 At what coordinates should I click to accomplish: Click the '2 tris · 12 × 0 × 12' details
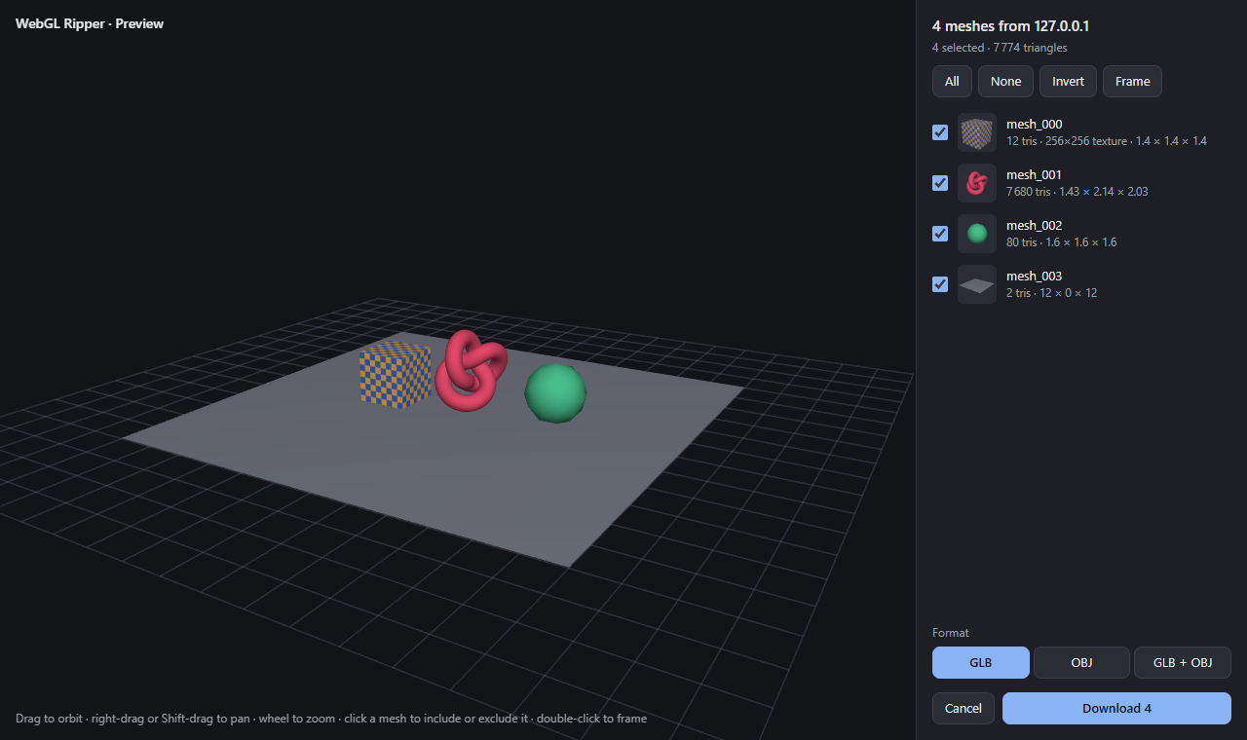pyautogui.click(x=1051, y=293)
